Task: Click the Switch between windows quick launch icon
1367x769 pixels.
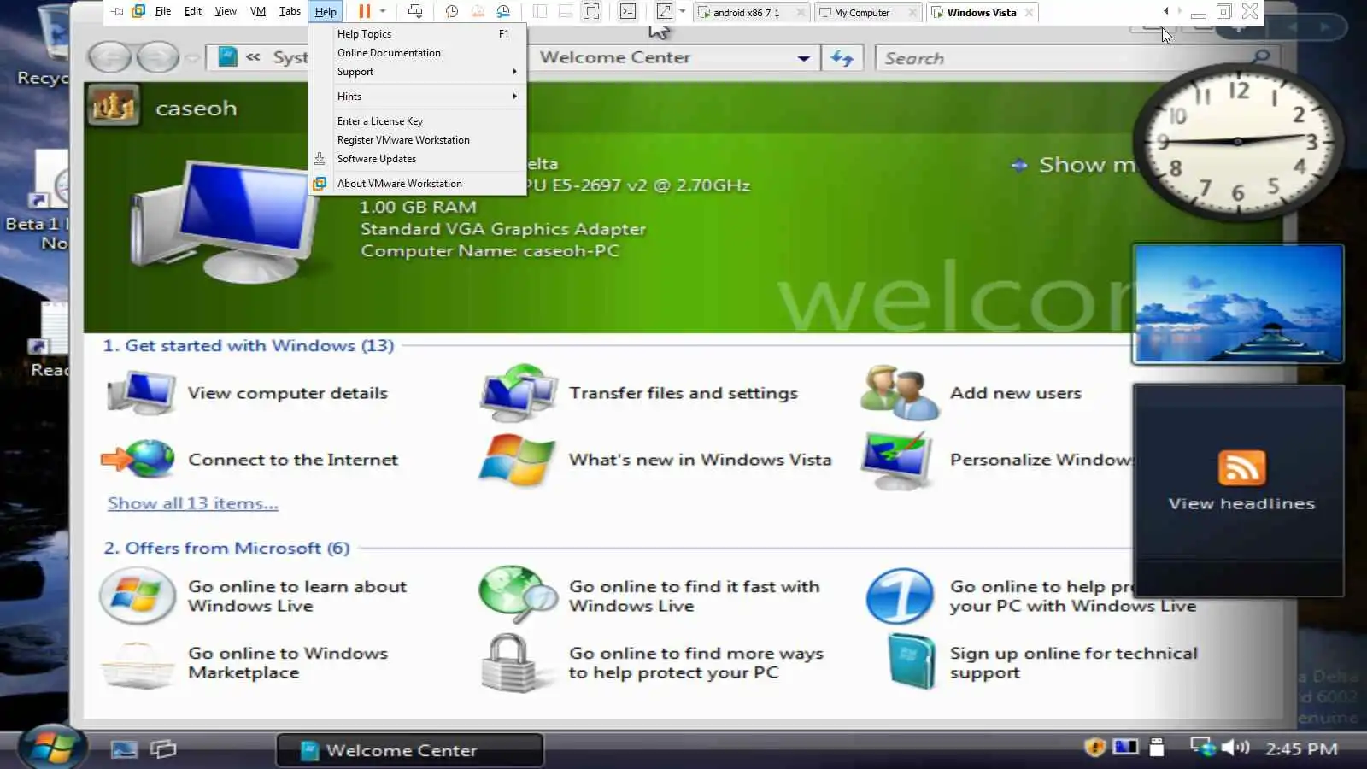Action: pyautogui.click(x=163, y=749)
